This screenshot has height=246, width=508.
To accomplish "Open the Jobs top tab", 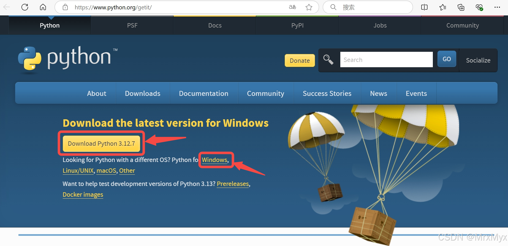I will (380, 25).
